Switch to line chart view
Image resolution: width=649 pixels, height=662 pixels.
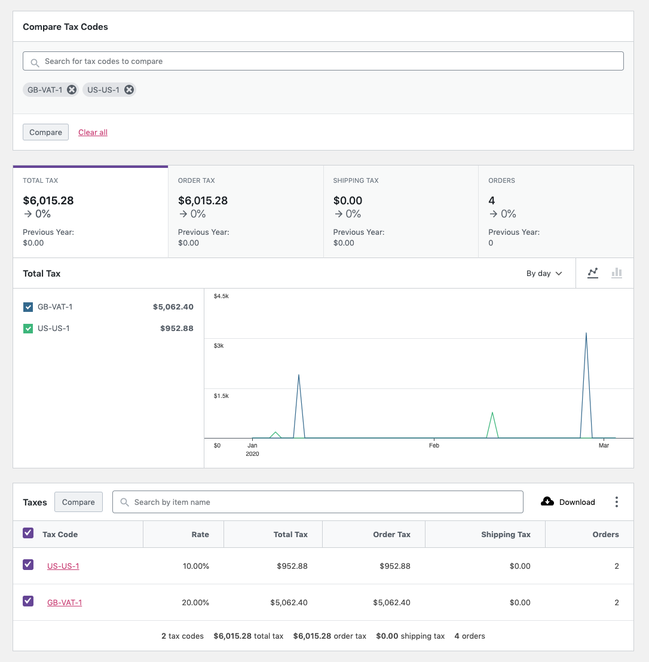click(x=593, y=273)
